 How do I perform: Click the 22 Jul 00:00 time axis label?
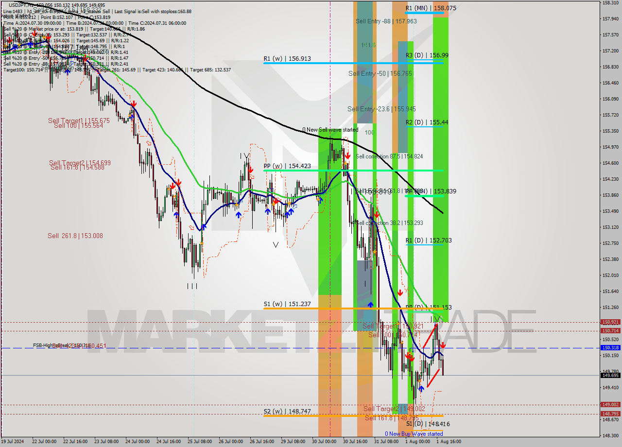[44, 442]
